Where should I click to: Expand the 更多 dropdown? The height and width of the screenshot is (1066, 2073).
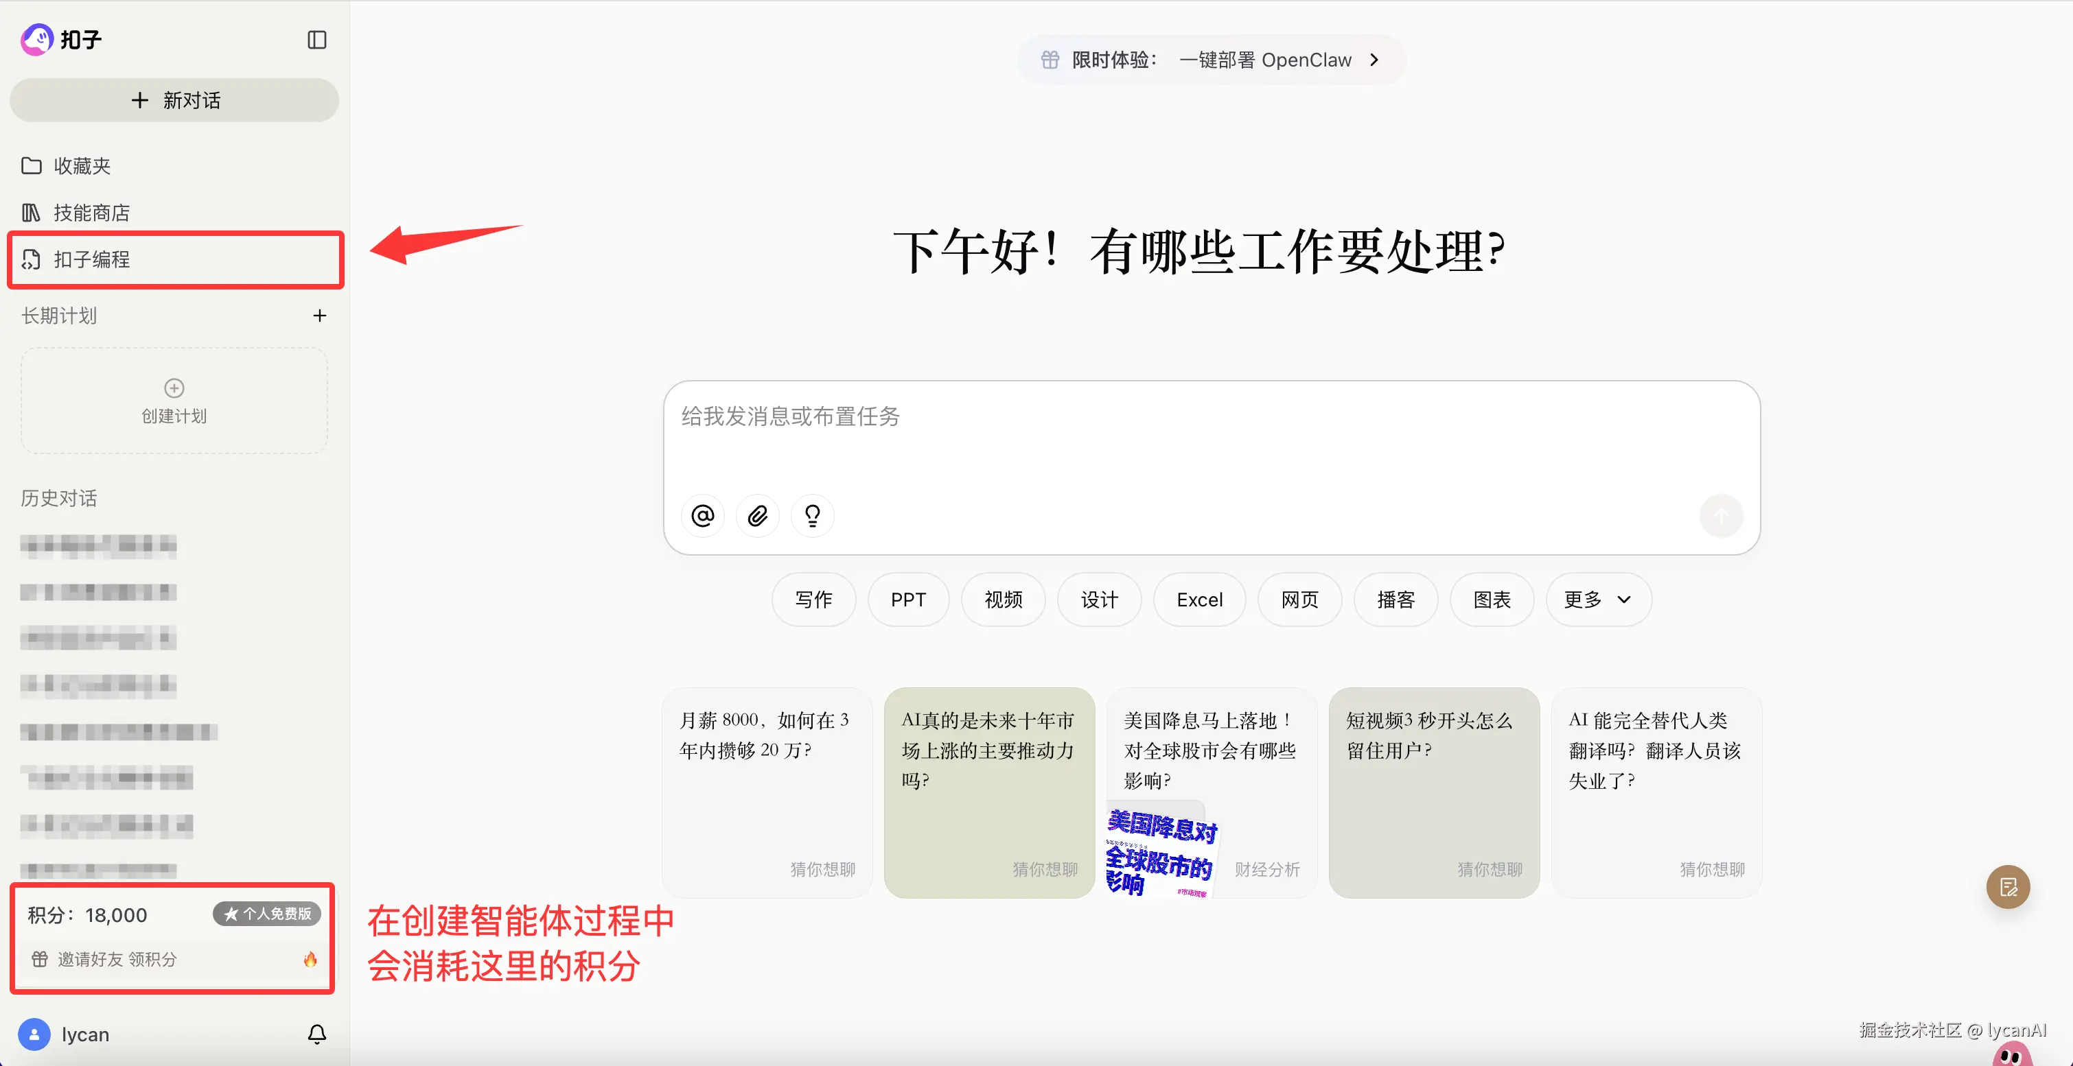(x=1597, y=600)
